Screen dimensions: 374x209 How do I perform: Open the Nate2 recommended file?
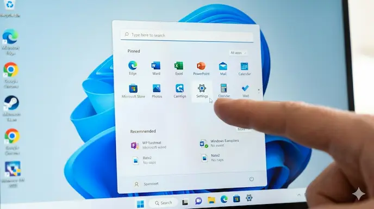[213, 158]
